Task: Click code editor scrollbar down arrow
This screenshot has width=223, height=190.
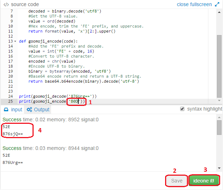Action: [219, 101]
